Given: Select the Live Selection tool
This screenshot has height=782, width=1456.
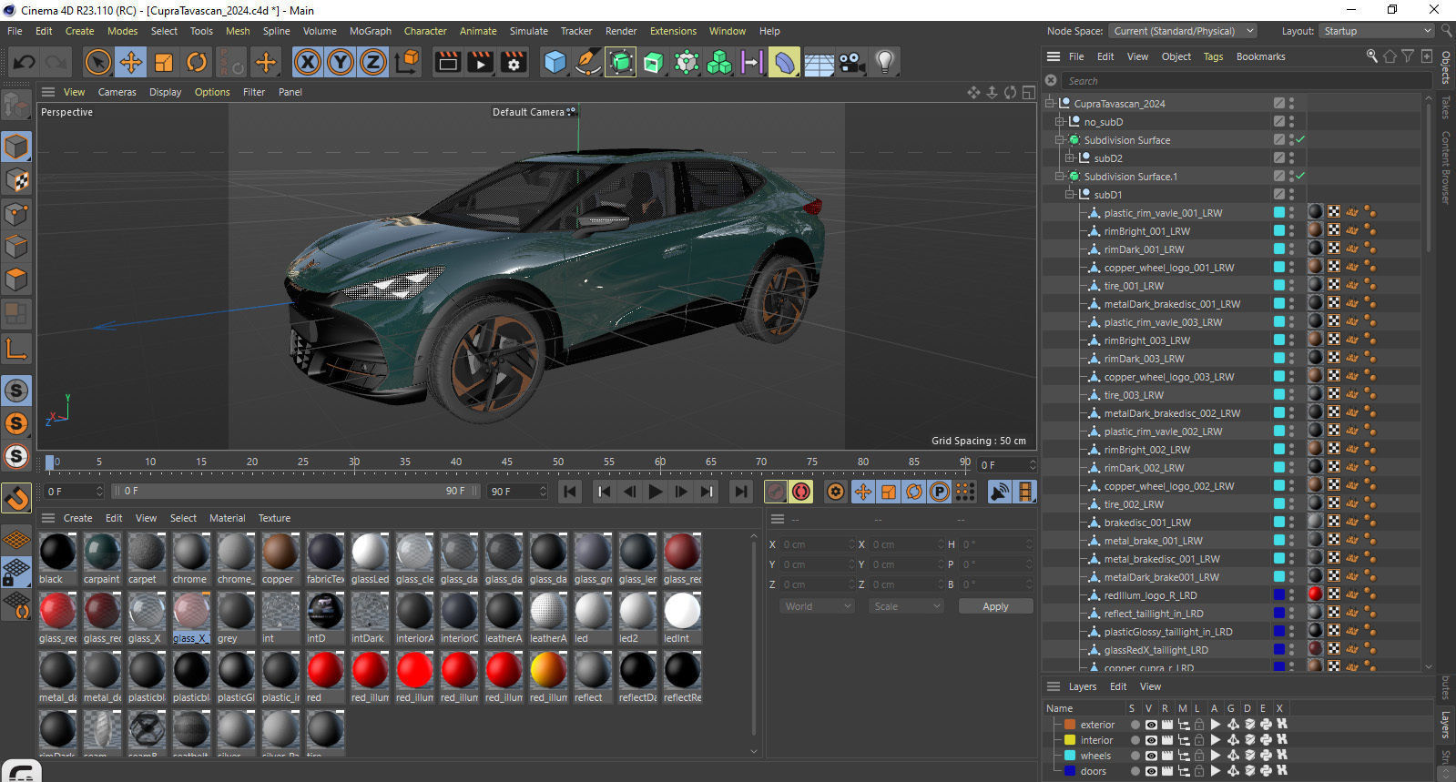Looking at the screenshot, I should (x=97, y=62).
